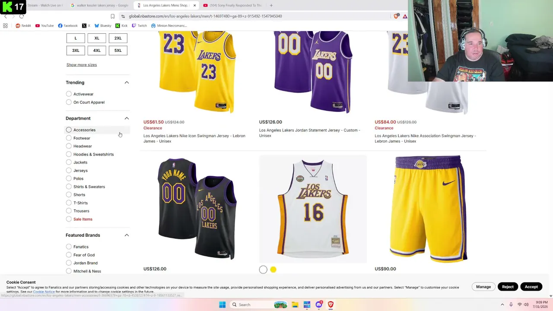The width and height of the screenshot is (553, 311).
Task: Choose size 3XL
Action: pyautogui.click(x=76, y=51)
